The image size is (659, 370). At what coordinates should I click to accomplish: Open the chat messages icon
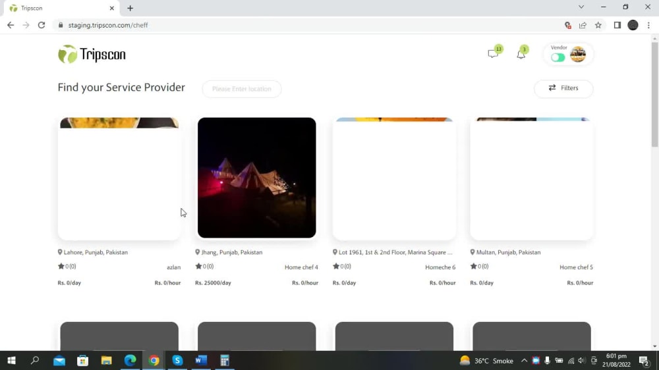tap(493, 54)
